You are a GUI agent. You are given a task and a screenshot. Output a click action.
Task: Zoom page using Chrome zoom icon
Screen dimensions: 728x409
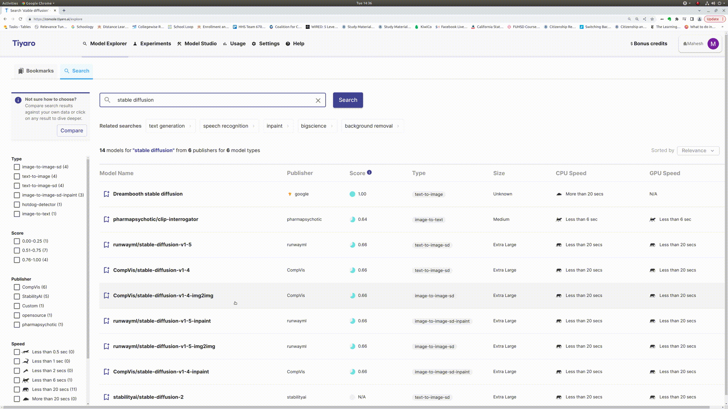(637, 19)
